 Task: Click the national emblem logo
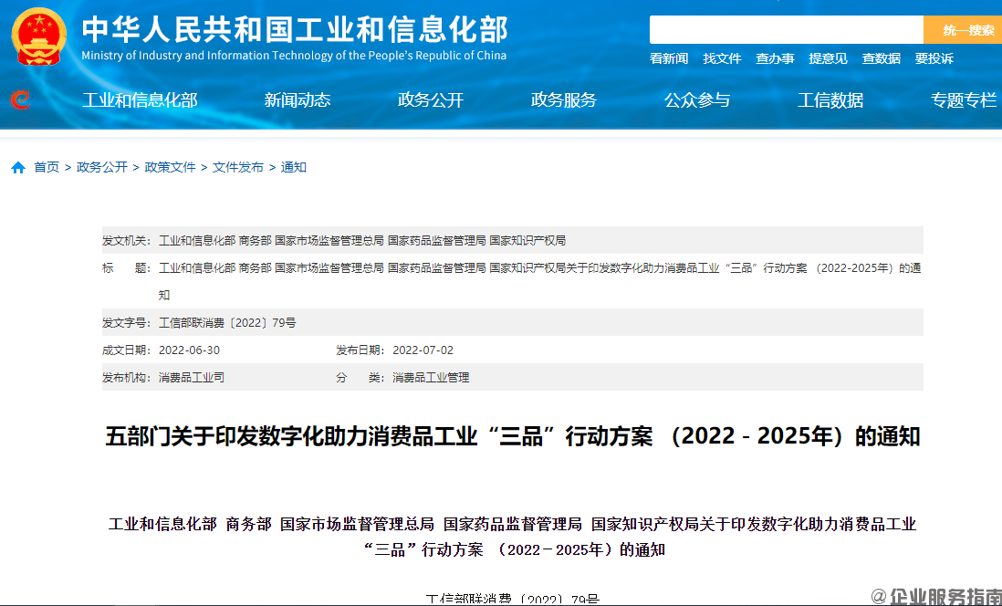(39, 37)
